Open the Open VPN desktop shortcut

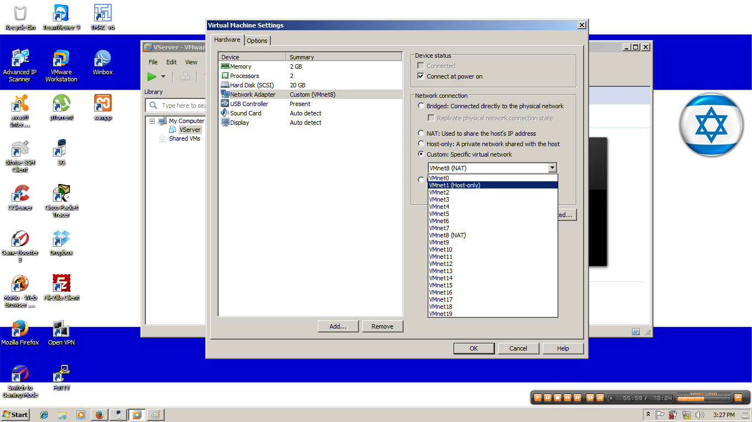point(61,332)
